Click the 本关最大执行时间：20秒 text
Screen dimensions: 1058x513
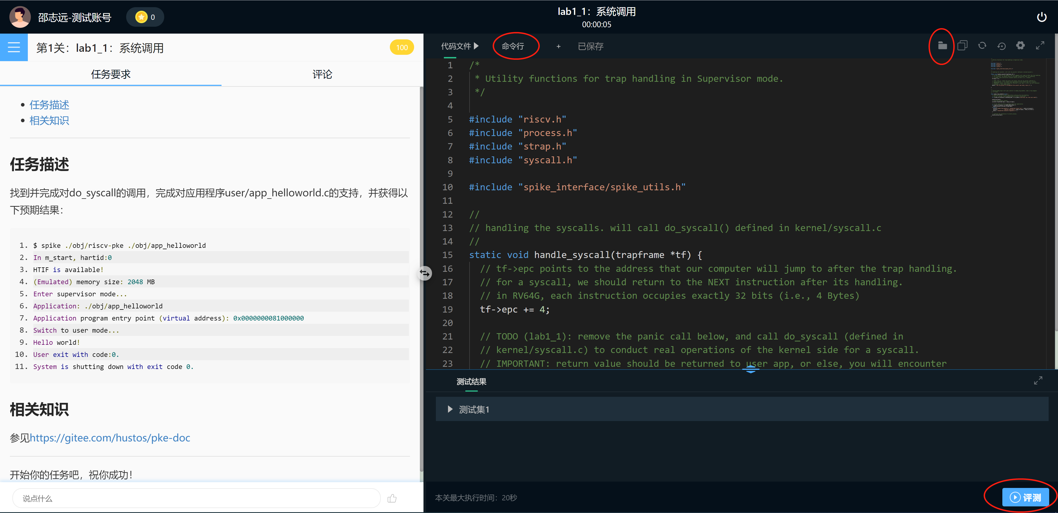pyautogui.click(x=476, y=498)
